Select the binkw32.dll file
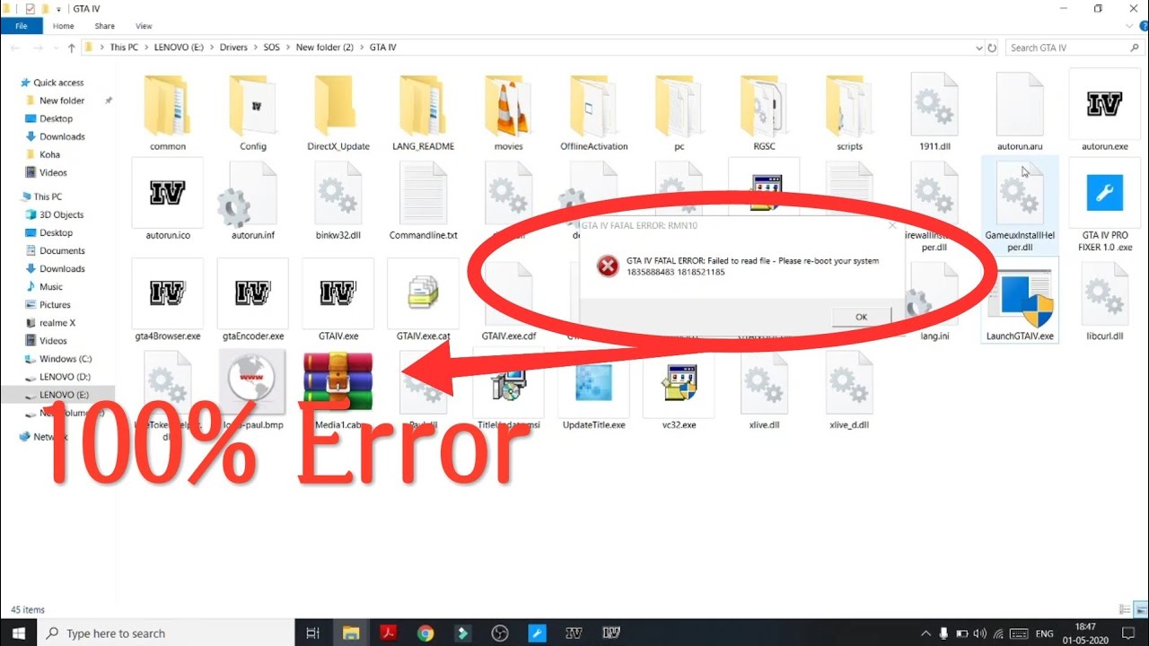1149x646 pixels. [x=338, y=200]
